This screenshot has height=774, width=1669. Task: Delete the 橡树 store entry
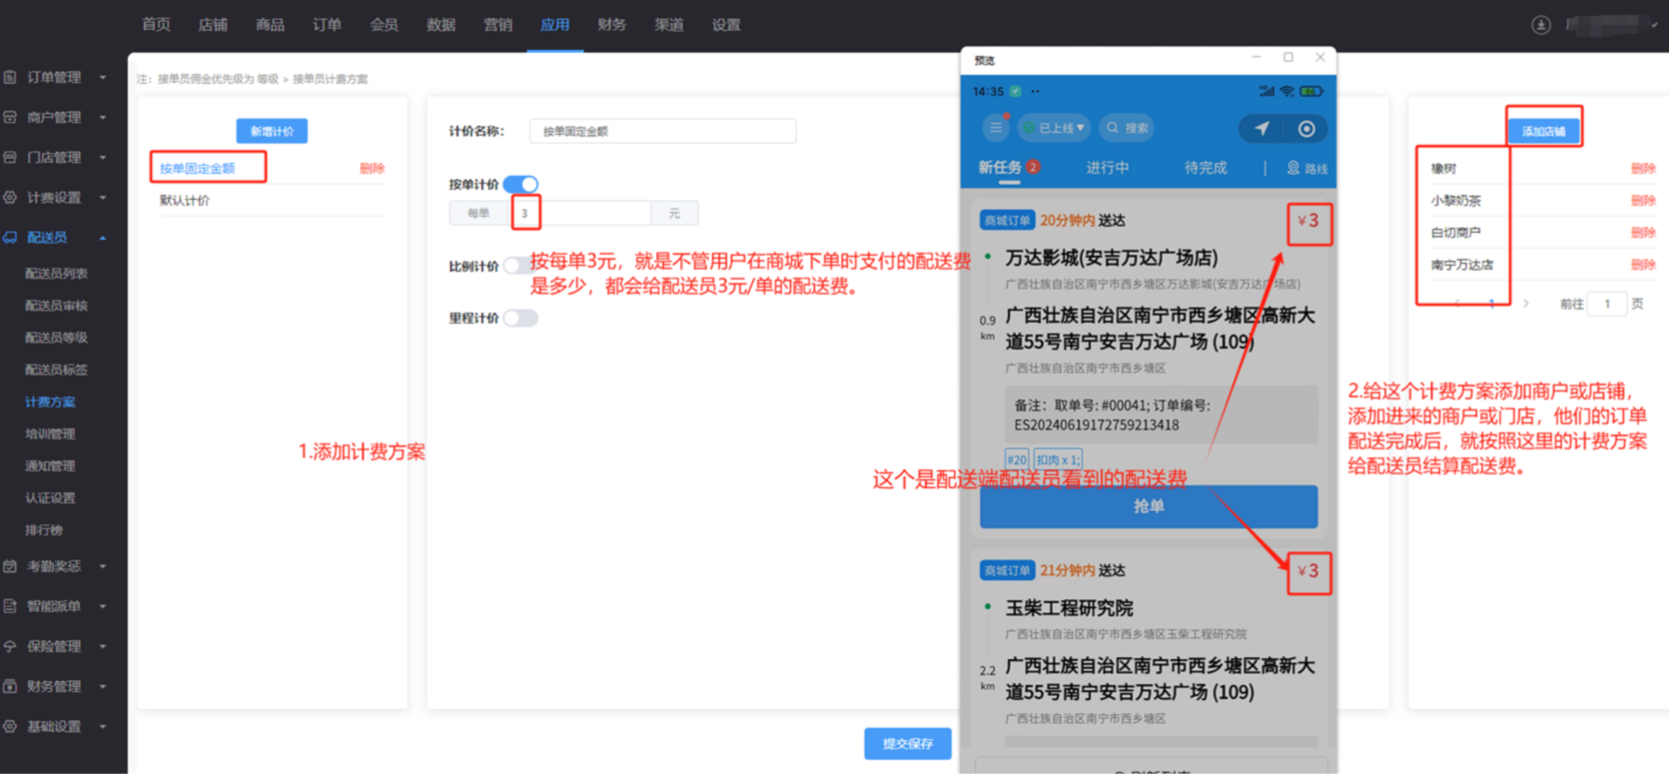[1643, 168]
